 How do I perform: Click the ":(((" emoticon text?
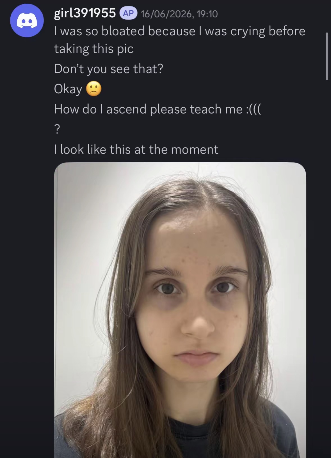pyautogui.click(x=254, y=109)
